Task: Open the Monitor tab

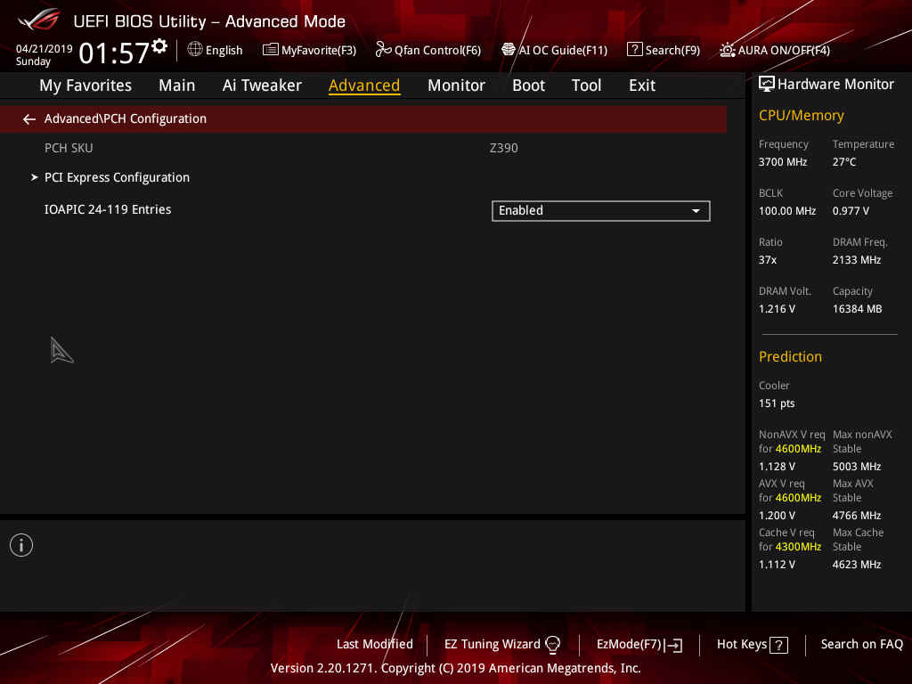Action: tap(457, 85)
